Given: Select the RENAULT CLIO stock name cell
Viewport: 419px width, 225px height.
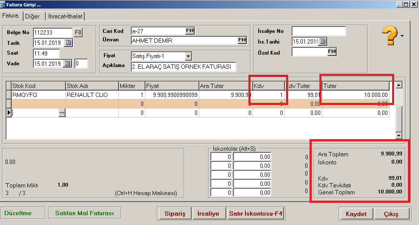Looking at the screenshot, I should pyautogui.click(x=91, y=95).
